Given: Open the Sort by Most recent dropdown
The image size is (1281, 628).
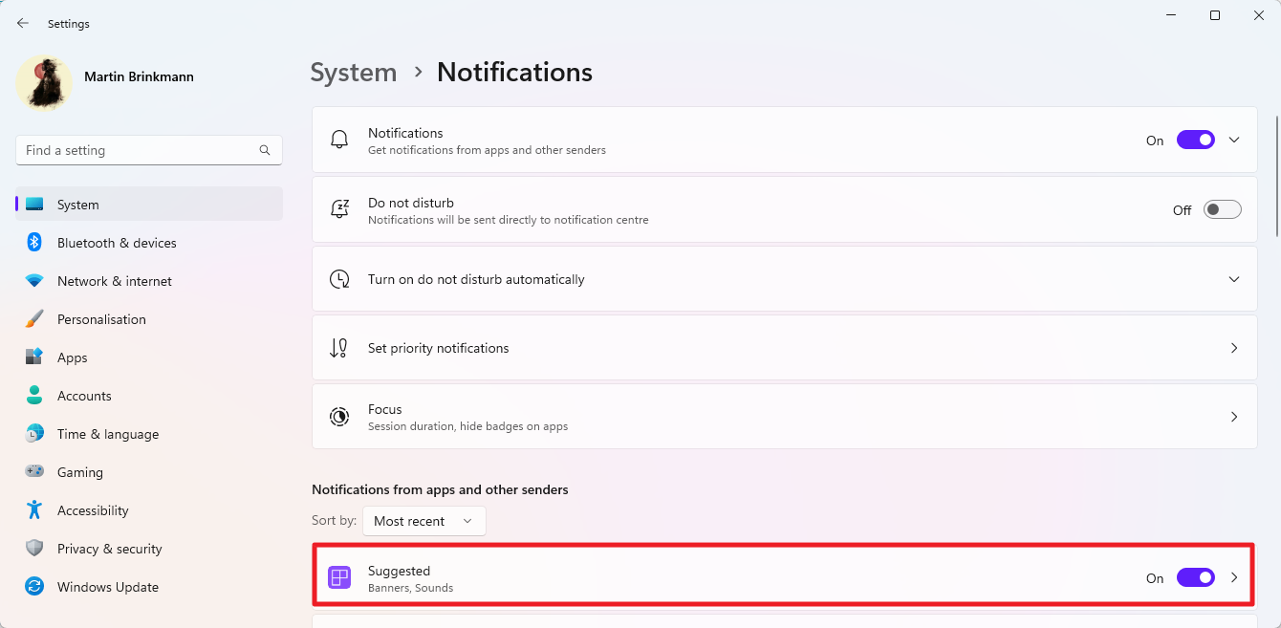Looking at the screenshot, I should coord(423,521).
